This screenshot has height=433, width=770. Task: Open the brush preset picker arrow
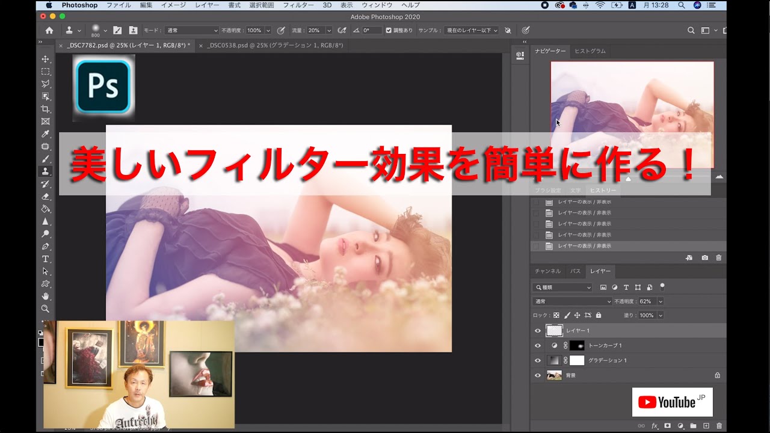pyautogui.click(x=105, y=30)
